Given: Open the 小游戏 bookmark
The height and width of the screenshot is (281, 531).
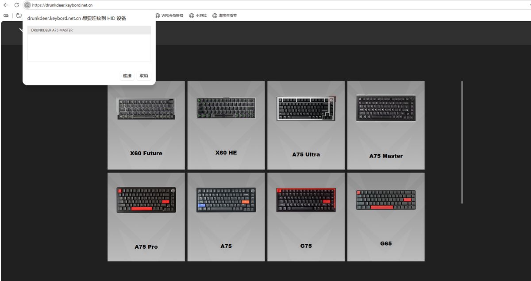Looking at the screenshot, I should coord(198,15).
